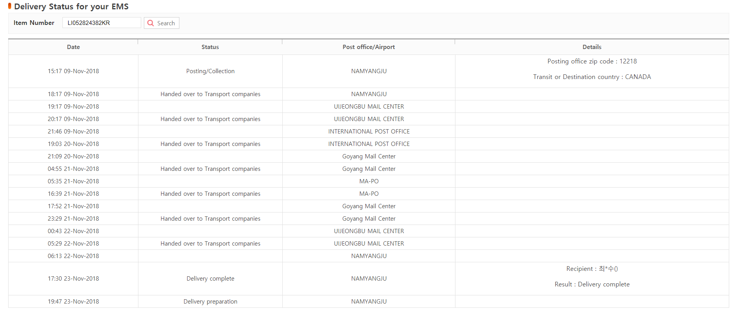
Task: Click INTERNATIONAL POST OFFICE in 21:46 09-Nov row
Action: point(369,132)
